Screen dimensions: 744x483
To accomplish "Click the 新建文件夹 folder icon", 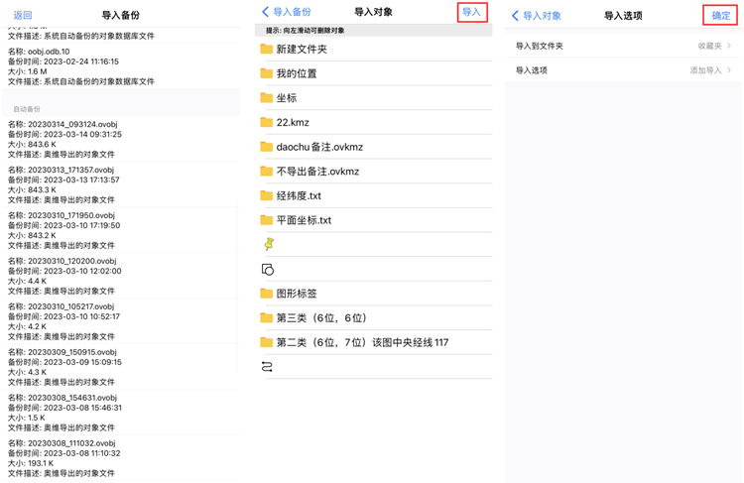I will pos(267,50).
